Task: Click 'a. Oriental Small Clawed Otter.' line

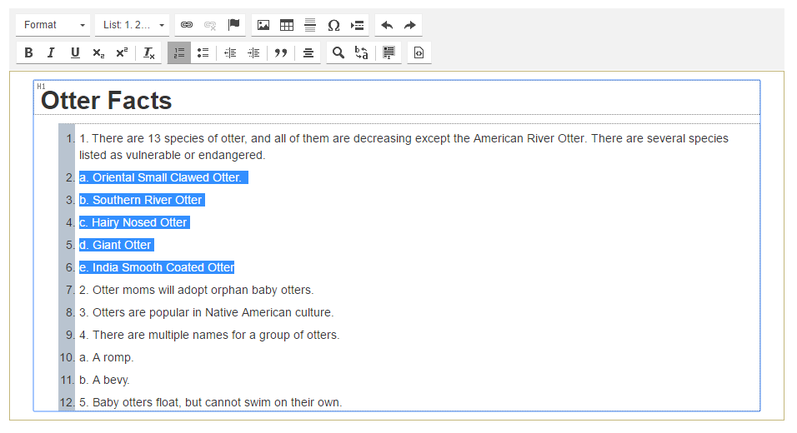Action: pyautogui.click(x=163, y=177)
